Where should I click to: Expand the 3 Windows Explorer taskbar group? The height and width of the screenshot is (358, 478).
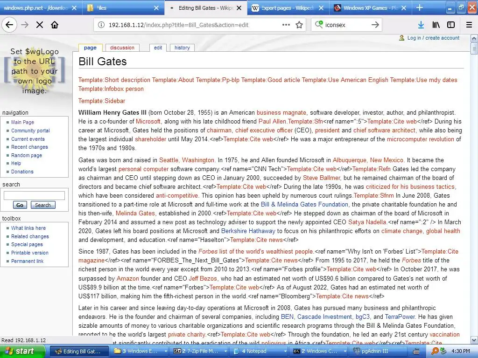click(140, 351)
